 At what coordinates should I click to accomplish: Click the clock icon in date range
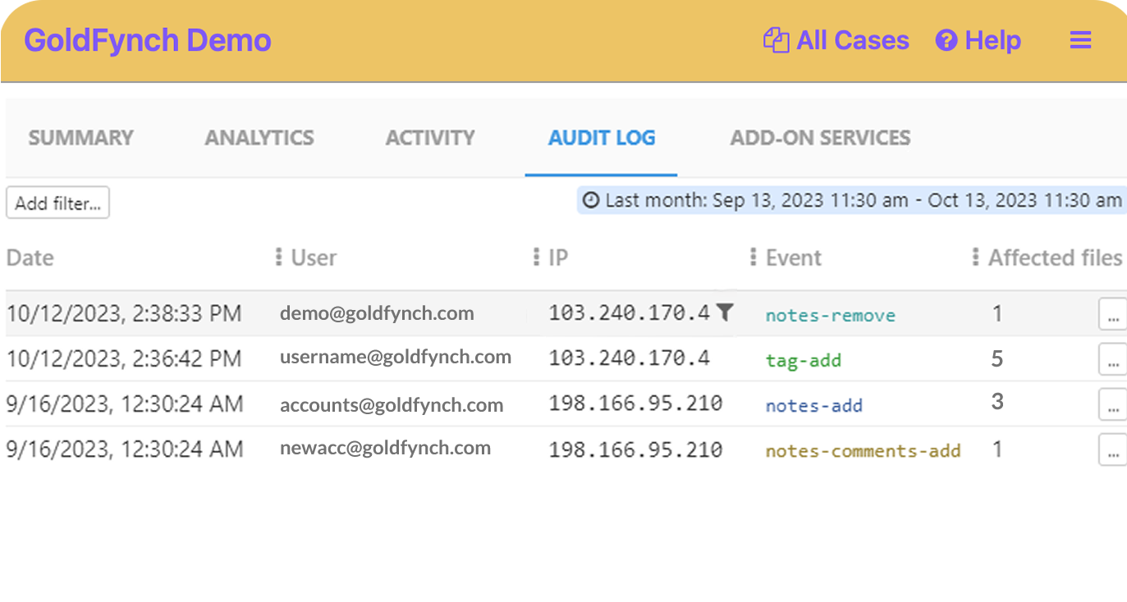click(591, 200)
